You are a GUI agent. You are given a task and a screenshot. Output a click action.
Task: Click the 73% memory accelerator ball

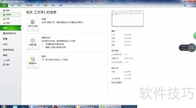192,48
